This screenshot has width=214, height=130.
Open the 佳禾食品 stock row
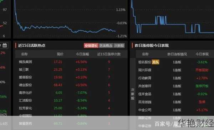pos(175,94)
